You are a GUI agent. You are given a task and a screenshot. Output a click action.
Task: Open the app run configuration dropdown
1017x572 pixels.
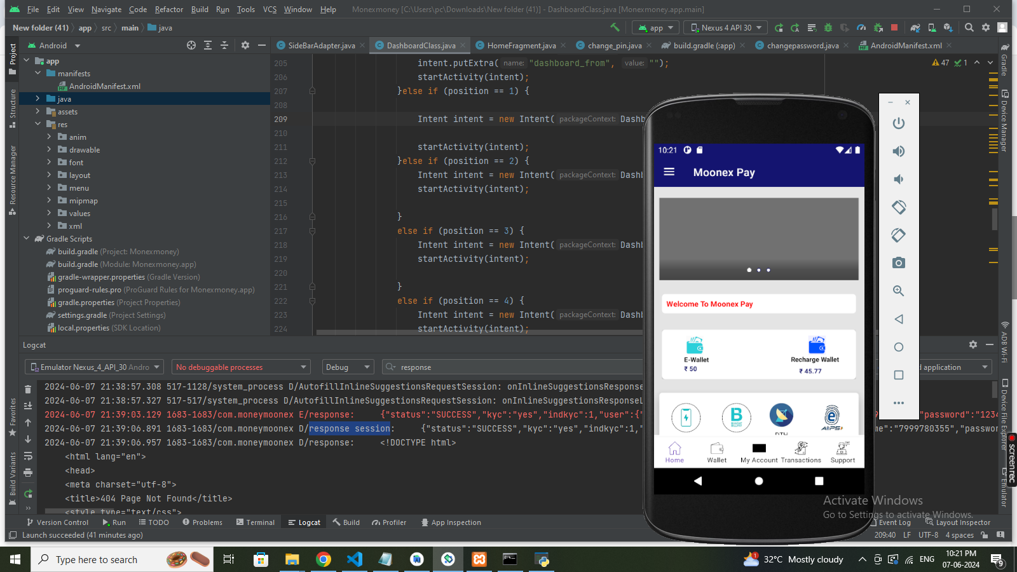pyautogui.click(x=655, y=27)
